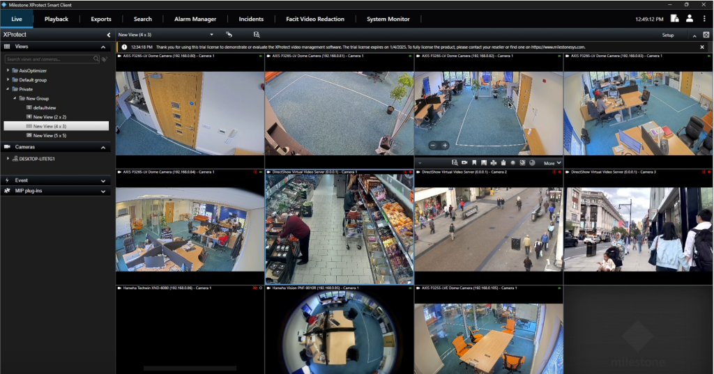Collapse the Private folder
This screenshot has height=374, width=714.
click(8, 88)
